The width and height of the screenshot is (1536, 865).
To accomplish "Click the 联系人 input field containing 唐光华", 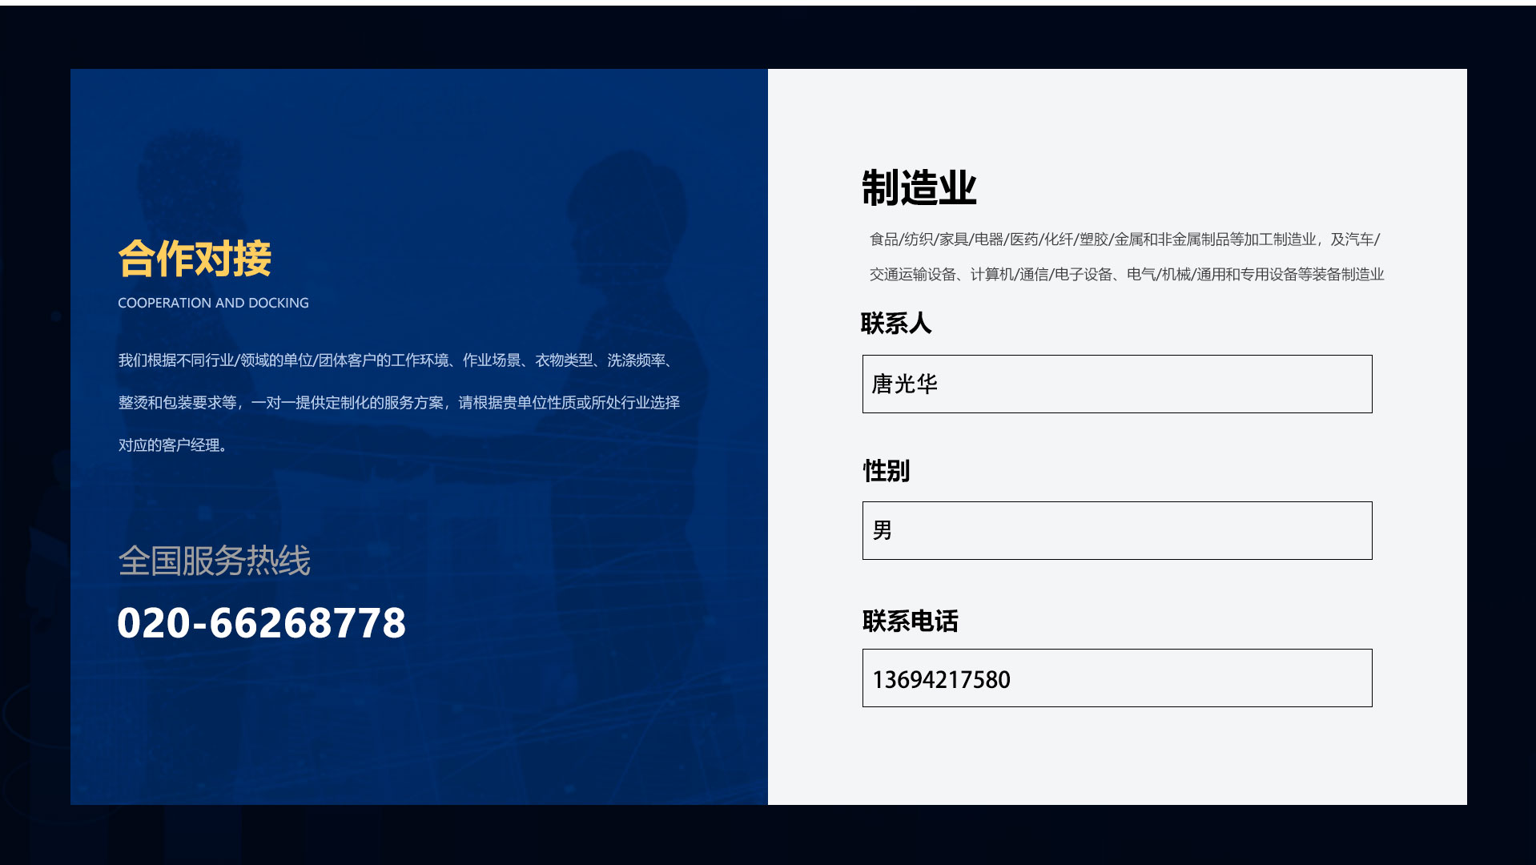I will [x=1117, y=384].
